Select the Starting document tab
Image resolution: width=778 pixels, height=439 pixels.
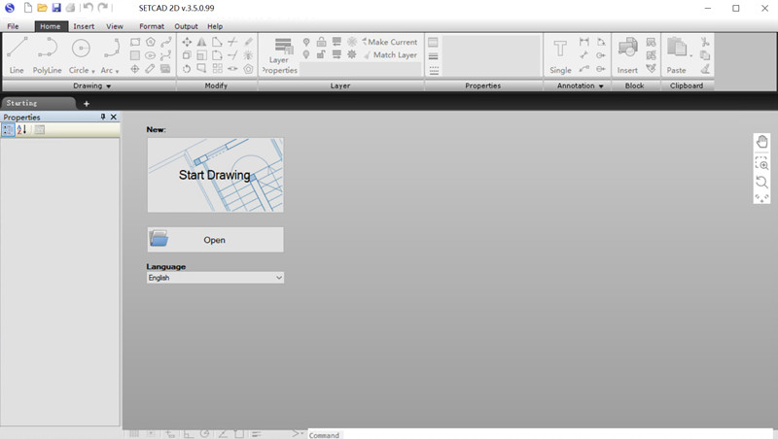click(37, 103)
